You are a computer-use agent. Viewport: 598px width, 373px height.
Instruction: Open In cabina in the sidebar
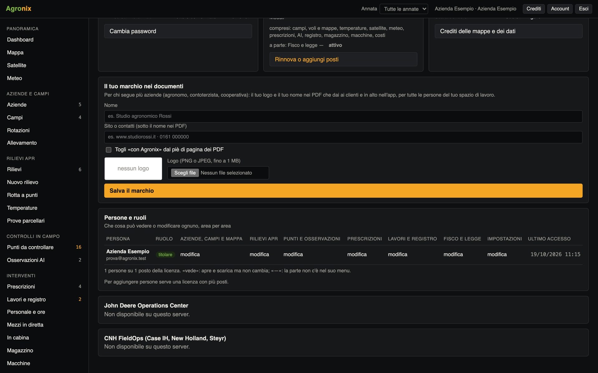click(44, 338)
